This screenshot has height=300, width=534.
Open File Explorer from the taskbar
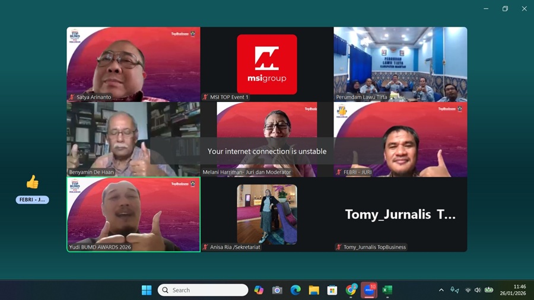pos(314,290)
